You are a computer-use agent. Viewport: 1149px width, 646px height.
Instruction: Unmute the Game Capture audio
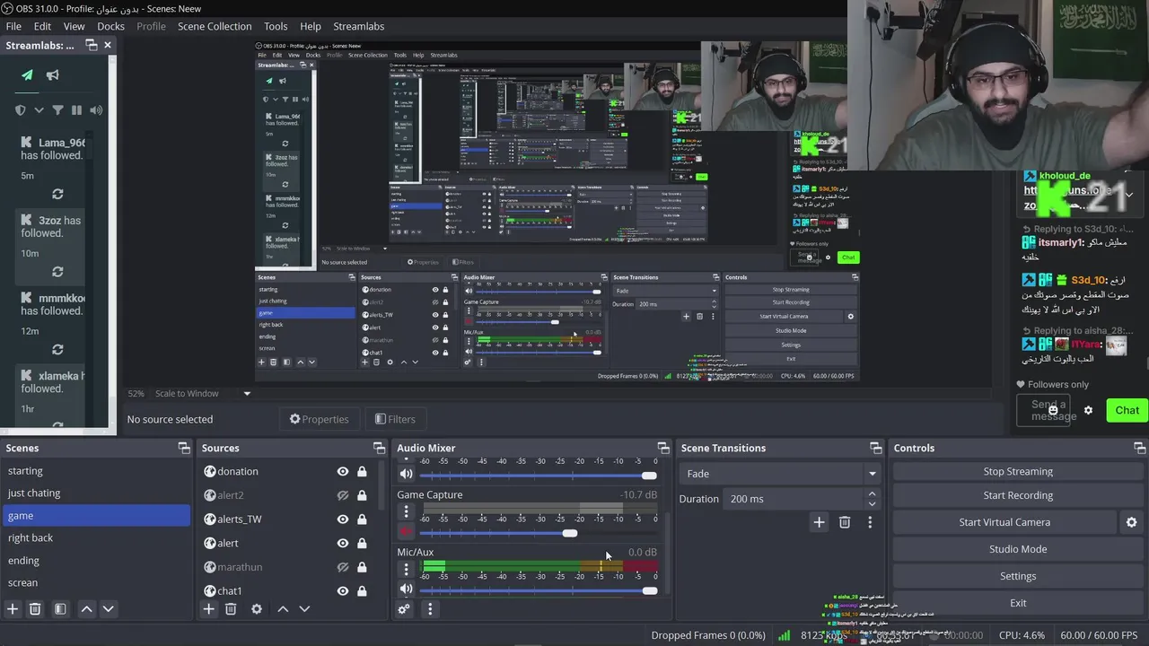[406, 532]
